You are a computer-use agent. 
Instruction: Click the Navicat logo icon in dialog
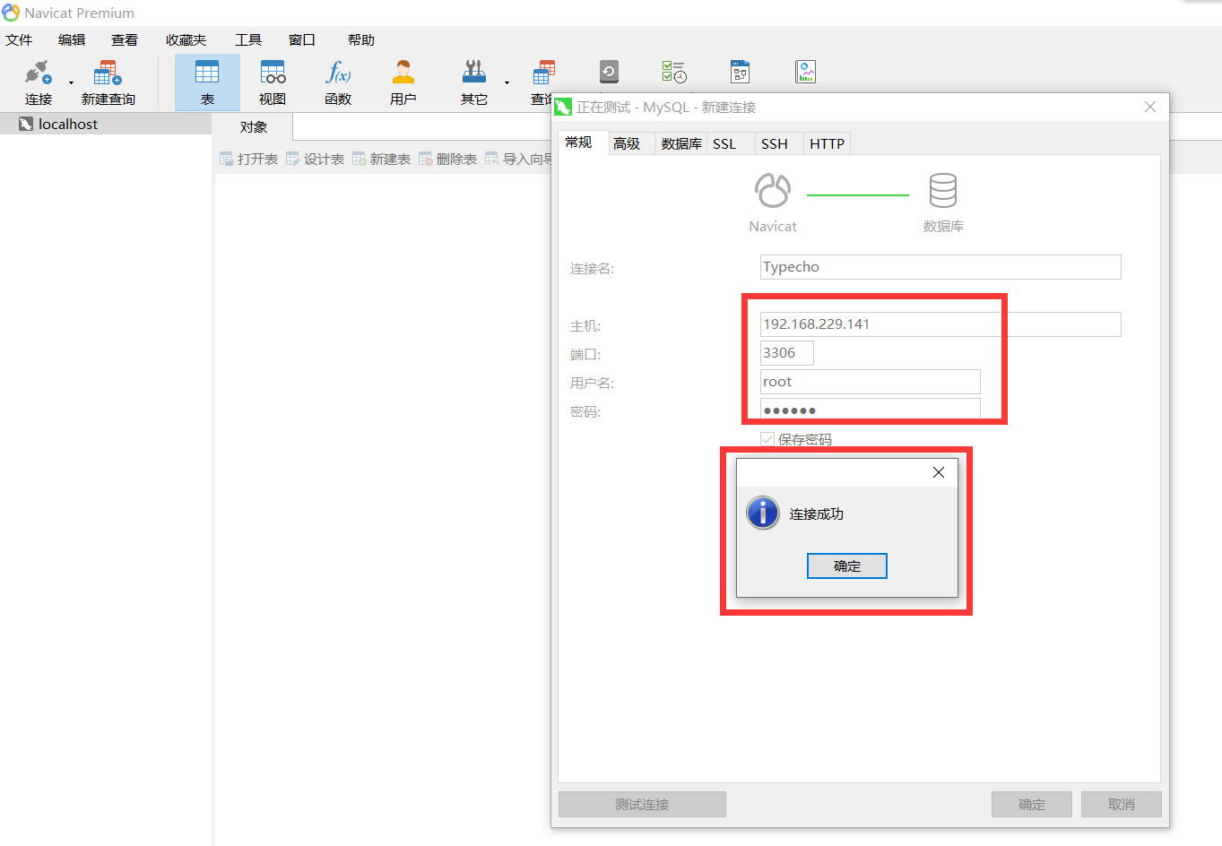(773, 190)
